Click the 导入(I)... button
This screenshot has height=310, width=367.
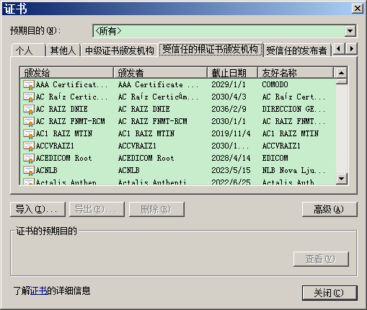[x=37, y=209]
